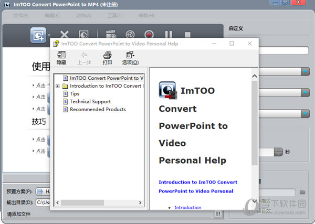Open the Options (选项) menu in help window
This screenshot has width=315, height=224.
click(x=130, y=58)
